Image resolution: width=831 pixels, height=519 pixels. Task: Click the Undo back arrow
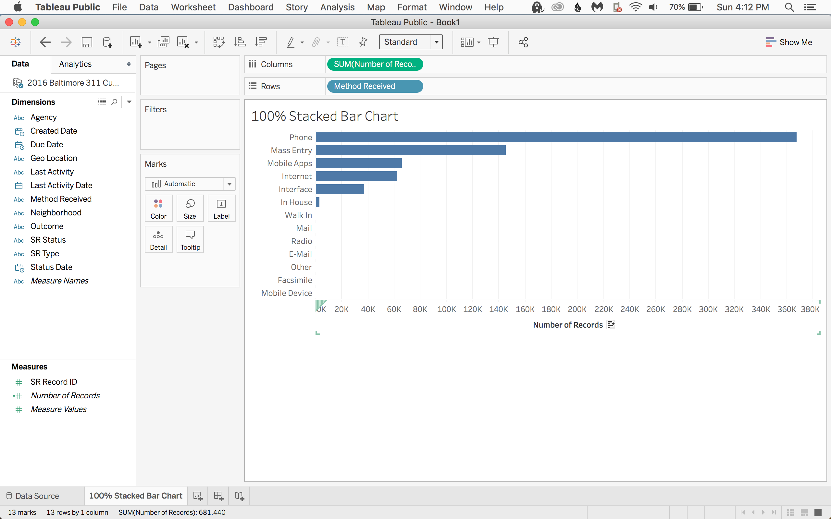point(45,42)
